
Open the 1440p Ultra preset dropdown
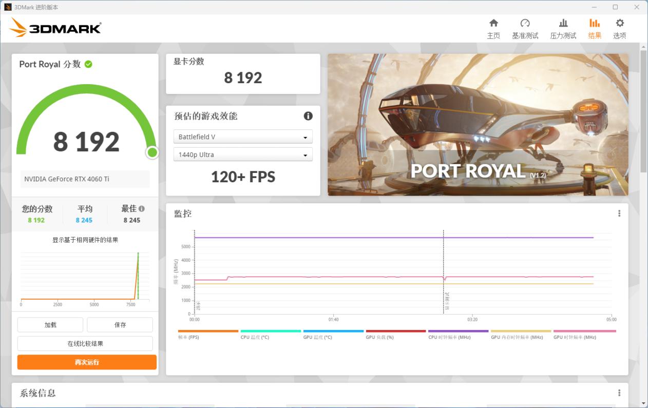[242, 154]
